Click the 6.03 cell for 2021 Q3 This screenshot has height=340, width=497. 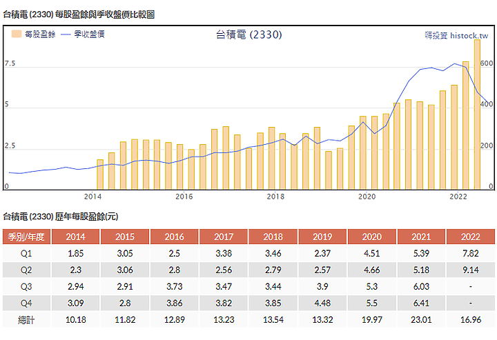(x=421, y=286)
